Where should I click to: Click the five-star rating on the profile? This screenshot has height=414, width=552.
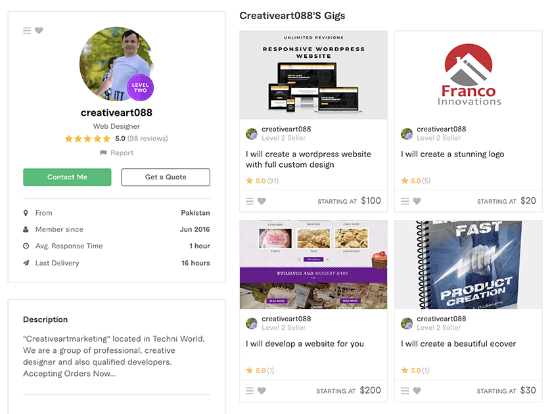87,139
